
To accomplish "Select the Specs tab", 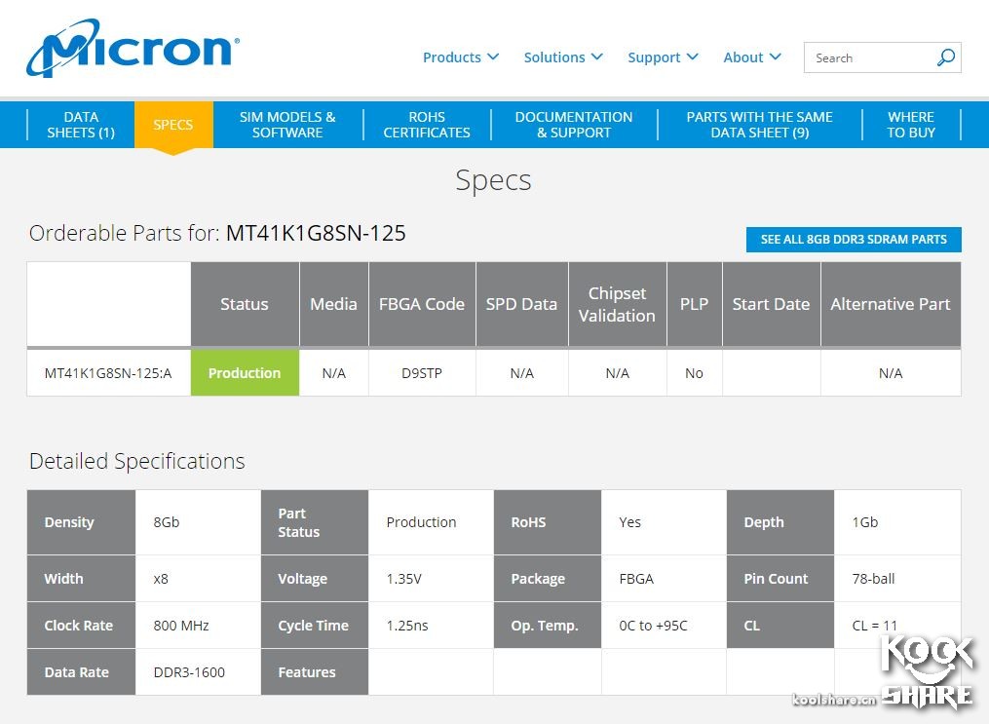I will point(173,125).
